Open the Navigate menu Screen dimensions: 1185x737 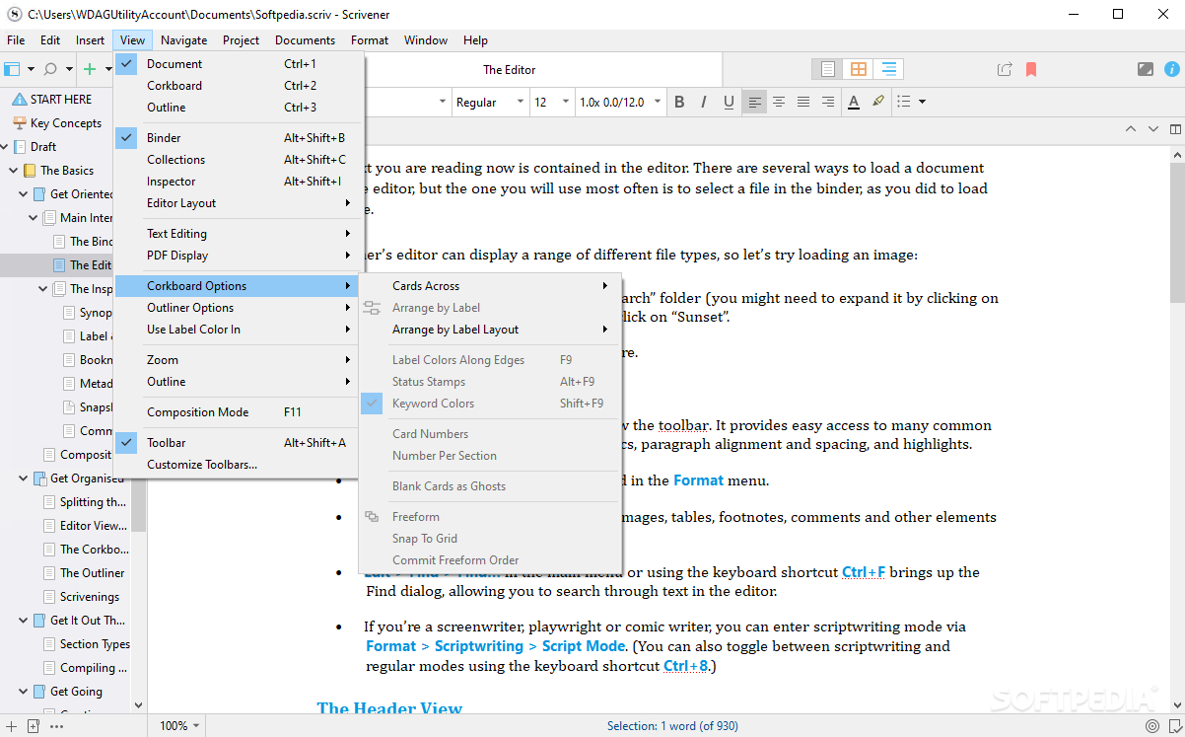coord(184,40)
